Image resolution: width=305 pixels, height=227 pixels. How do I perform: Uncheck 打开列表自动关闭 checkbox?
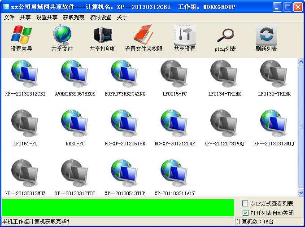[245, 213]
